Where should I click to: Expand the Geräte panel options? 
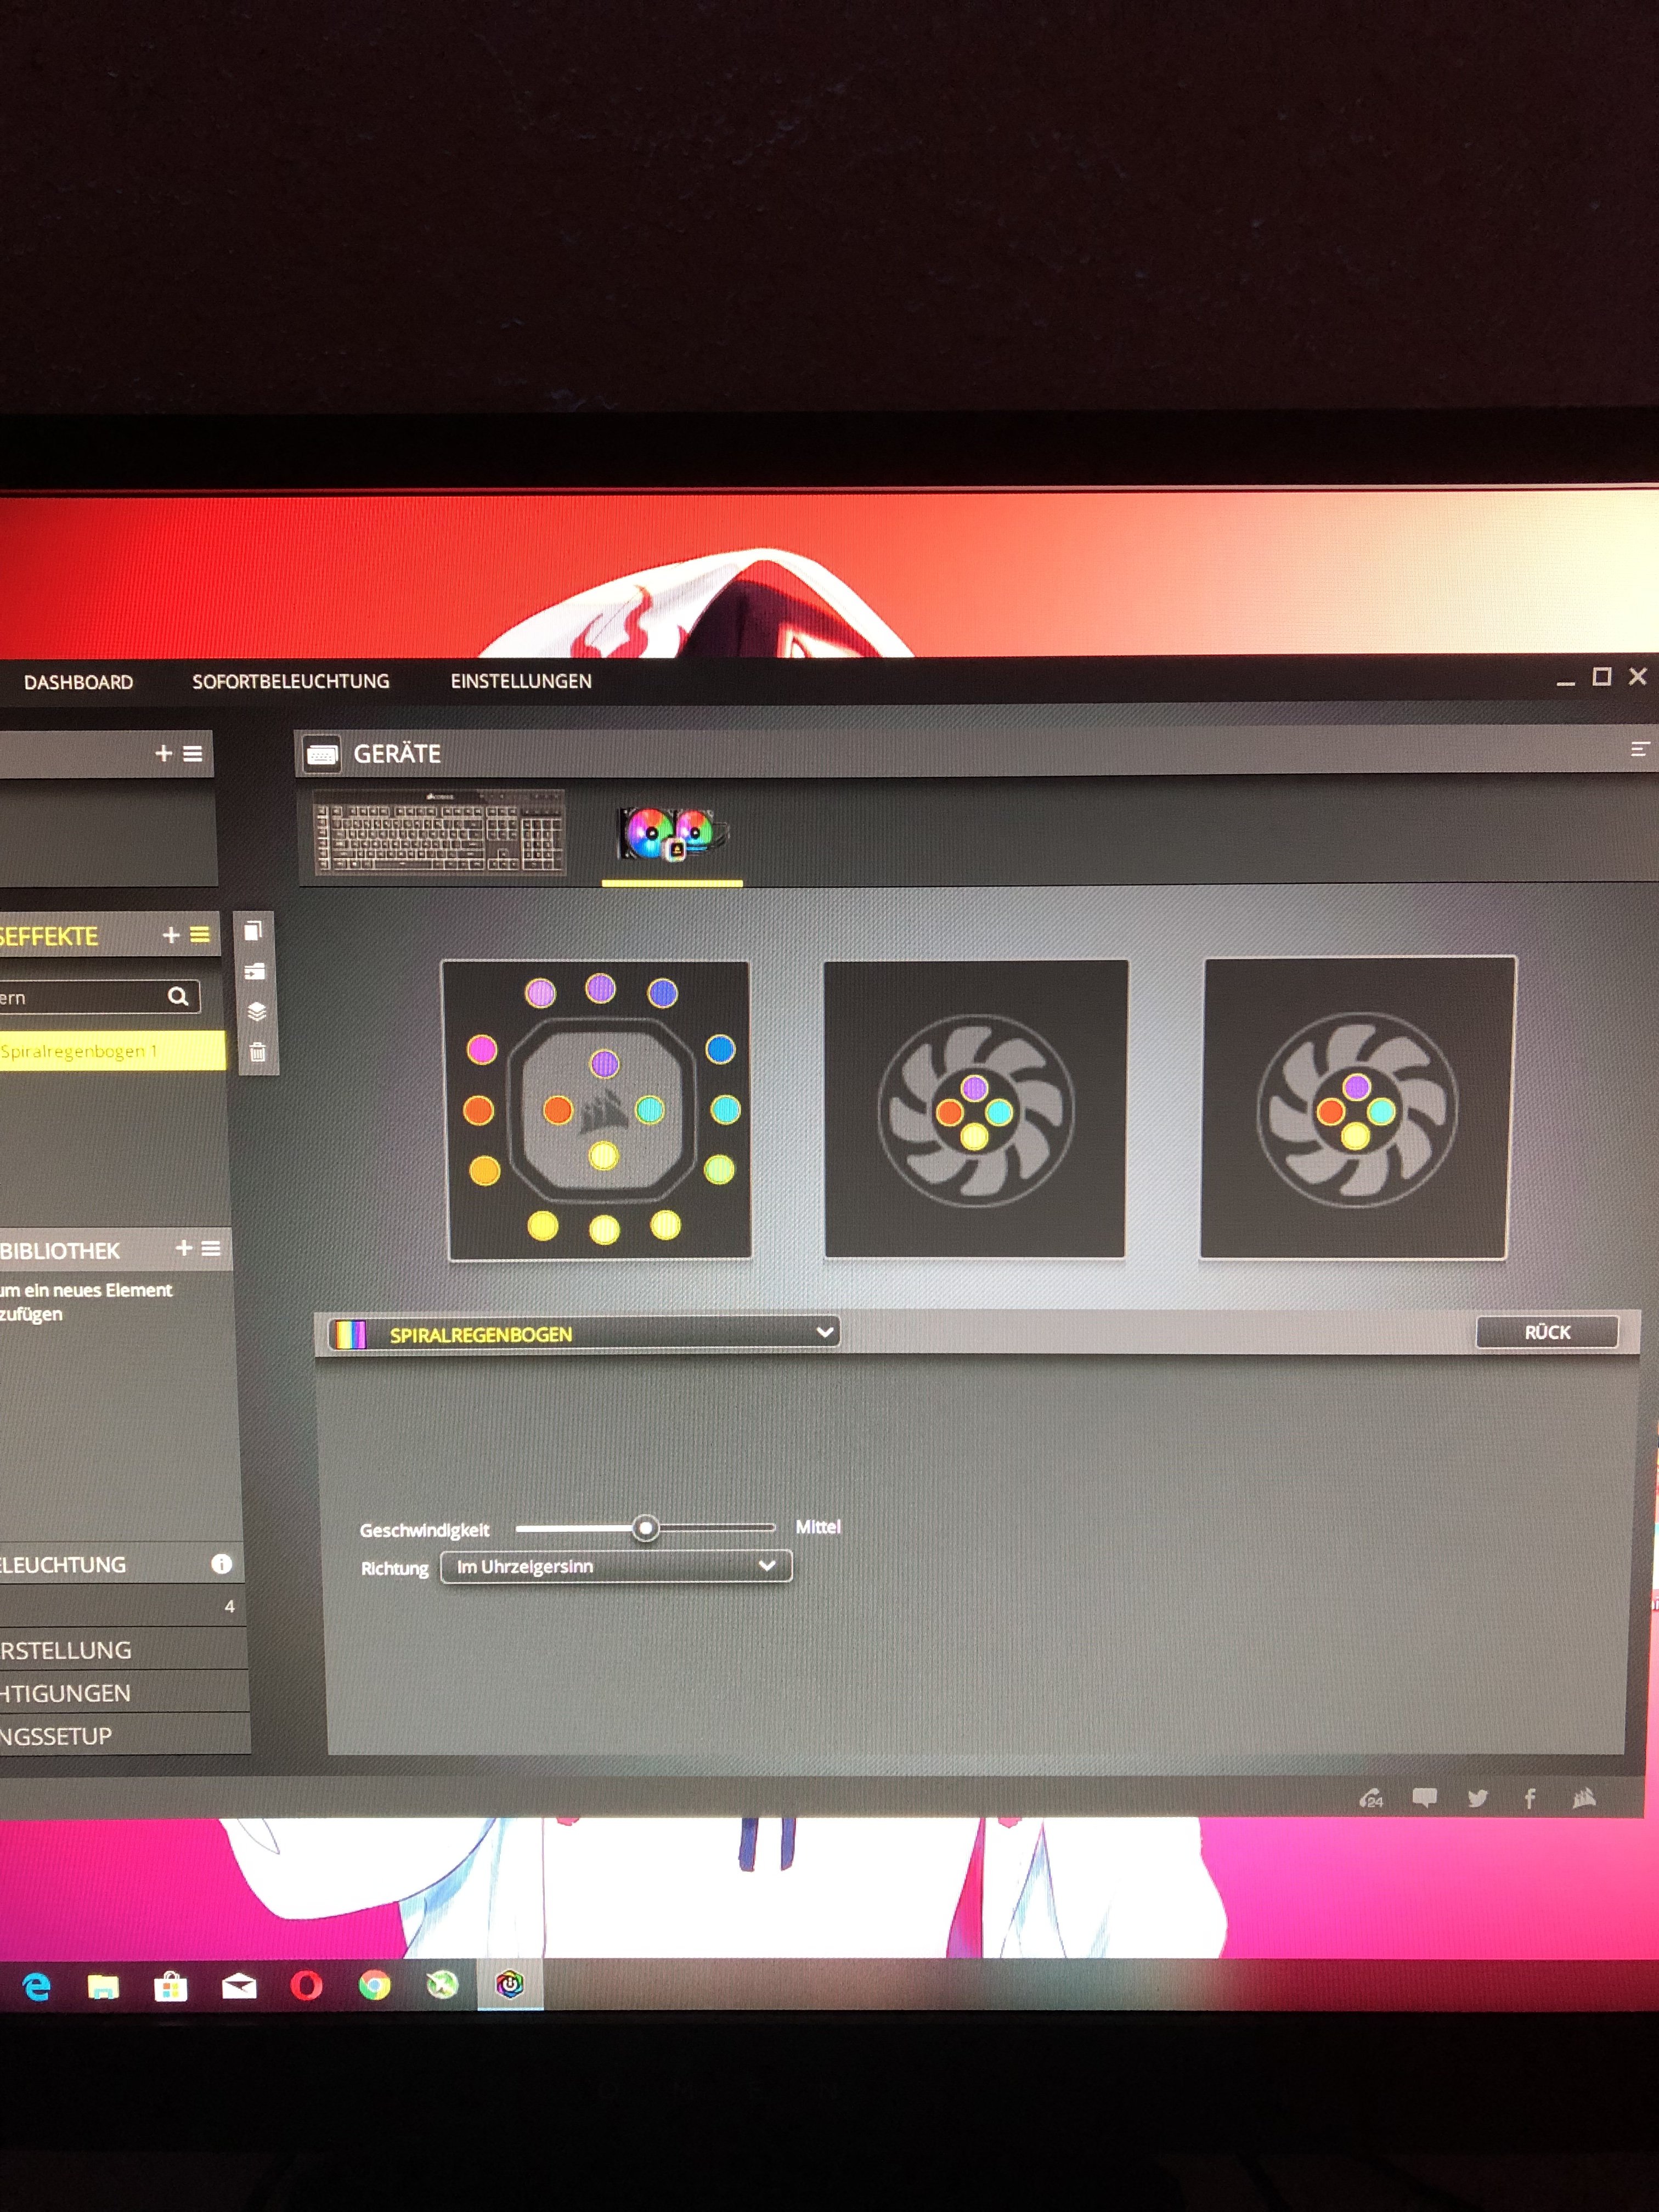[x=1639, y=749]
